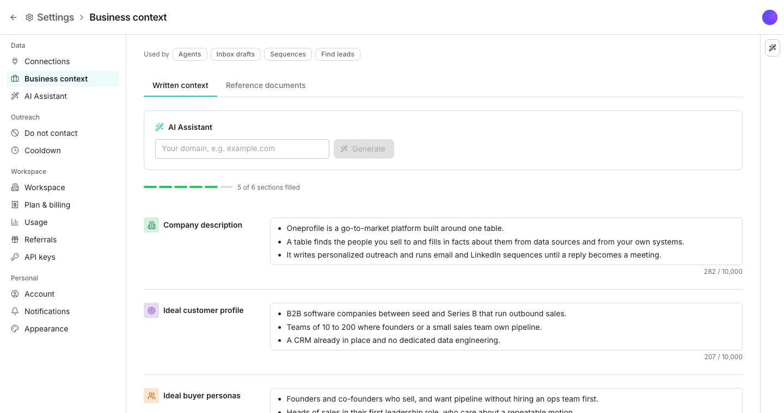This screenshot has width=784, height=413.
Task: Click the Generate button
Action: [x=364, y=149]
